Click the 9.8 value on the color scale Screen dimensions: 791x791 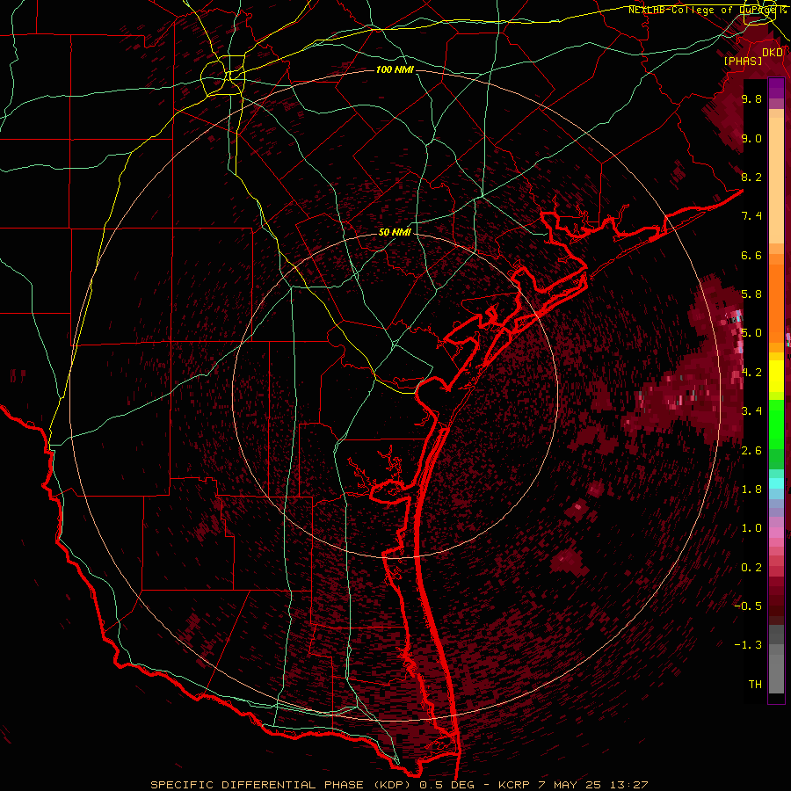pos(751,98)
